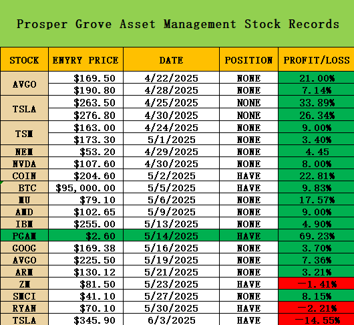Select date cell 4/25/2025
The image size is (354, 325).
coord(171,102)
